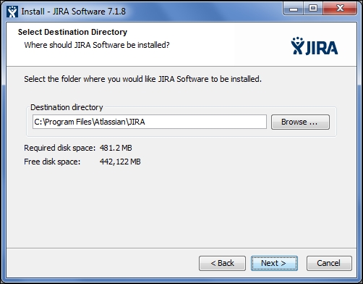This screenshot has width=363, height=284.
Task: Minimize the installer window
Action: click(x=294, y=9)
